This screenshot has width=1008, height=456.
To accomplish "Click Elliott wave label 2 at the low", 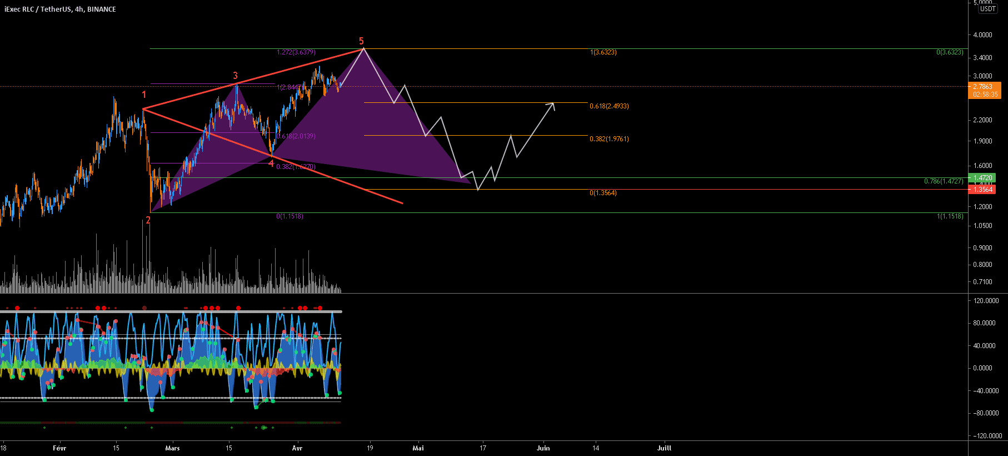I will tap(148, 220).
